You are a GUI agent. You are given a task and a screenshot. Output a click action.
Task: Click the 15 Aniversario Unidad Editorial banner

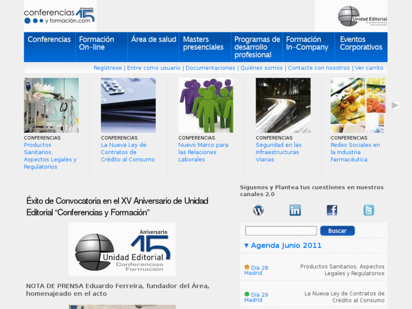coord(122,249)
